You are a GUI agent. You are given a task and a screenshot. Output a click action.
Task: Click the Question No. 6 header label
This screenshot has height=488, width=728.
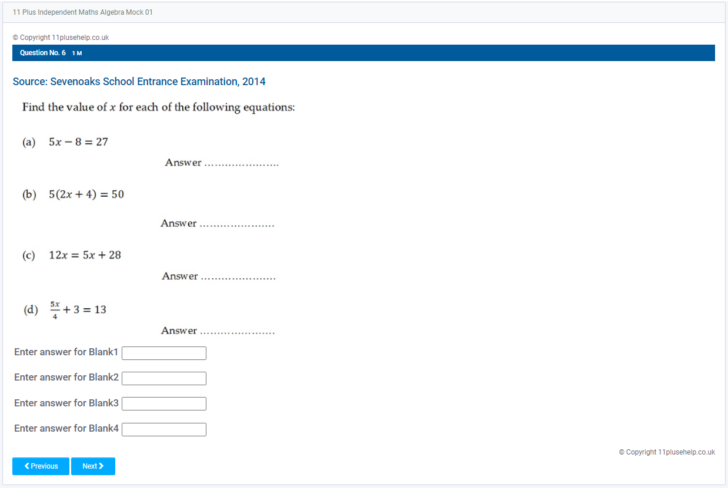(x=43, y=53)
